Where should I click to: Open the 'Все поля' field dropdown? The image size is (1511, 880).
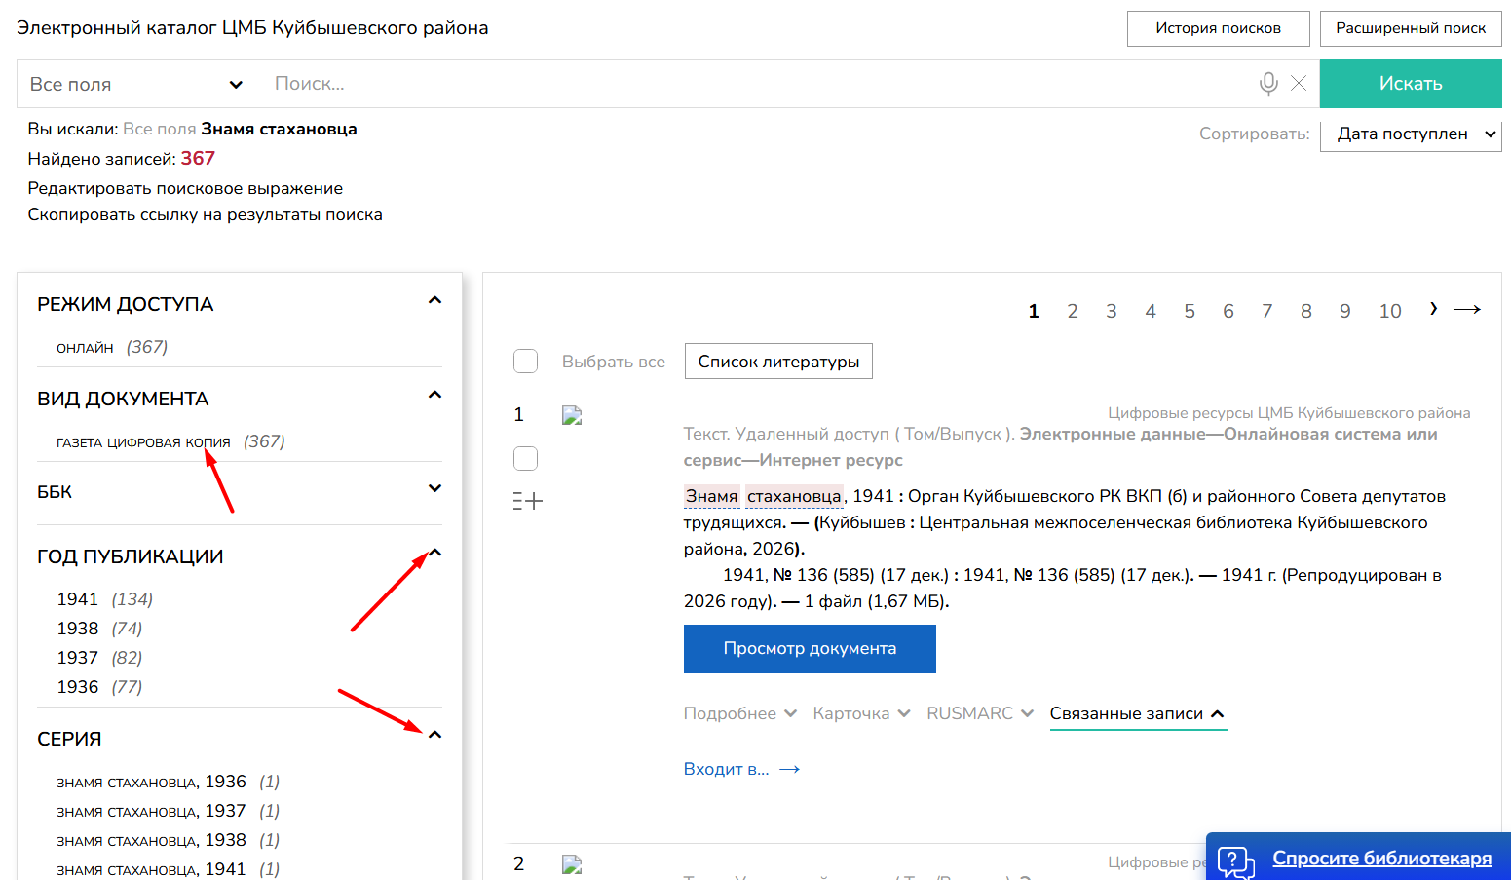(x=136, y=85)
